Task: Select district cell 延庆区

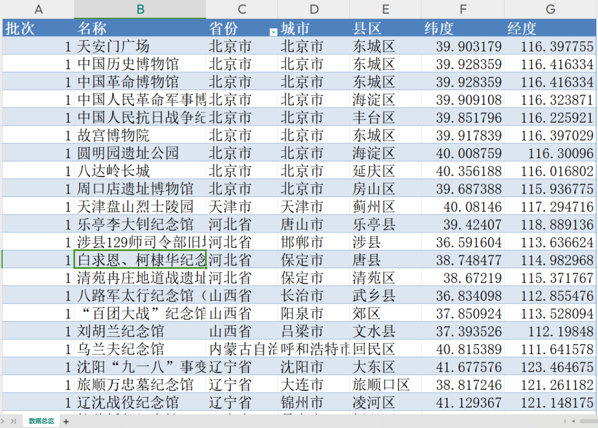Action: pyautogui.click(x=385, y=170)
